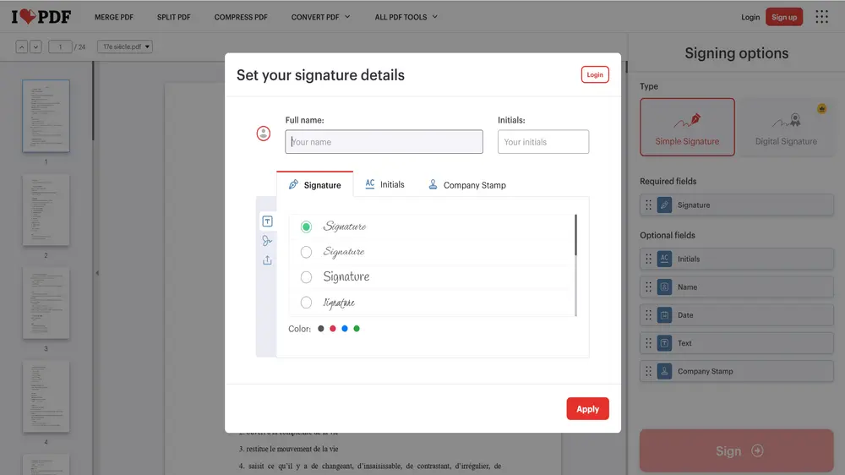Select the draw signature icon in sidebar
The height and width of the screenshot is (475, 845).
point(267,241)
